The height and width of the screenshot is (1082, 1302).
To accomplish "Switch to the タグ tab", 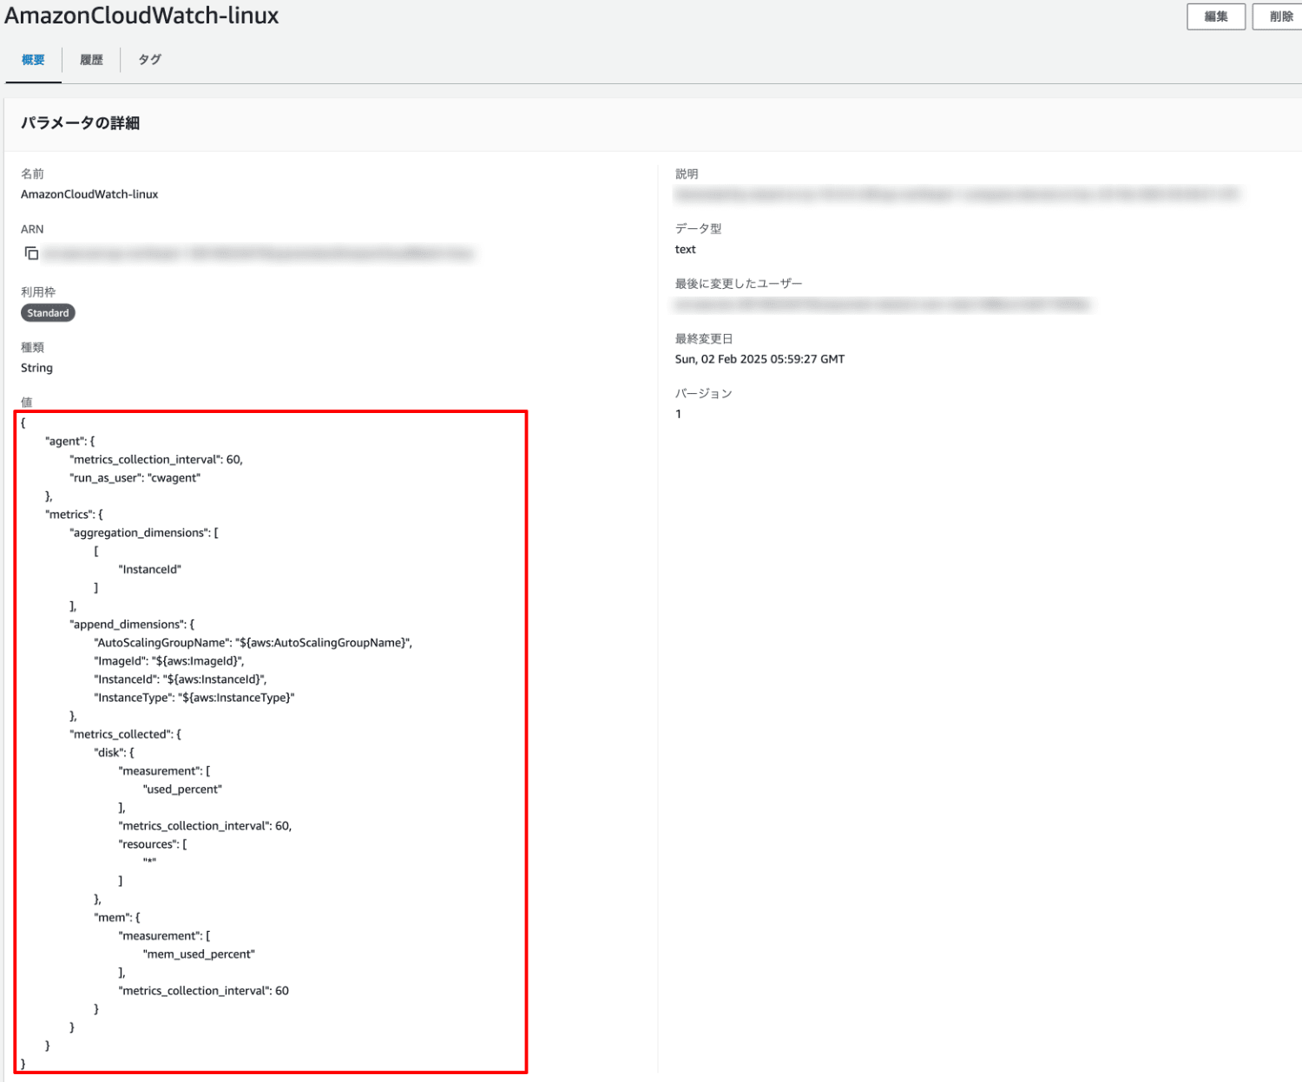I will point(150,60).
